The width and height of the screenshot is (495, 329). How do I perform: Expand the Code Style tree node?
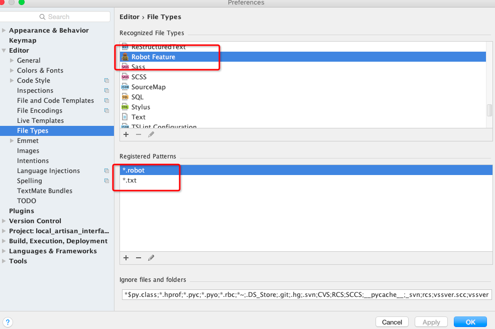tap(12, 81)
